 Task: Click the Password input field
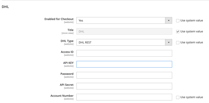point(124,75)
